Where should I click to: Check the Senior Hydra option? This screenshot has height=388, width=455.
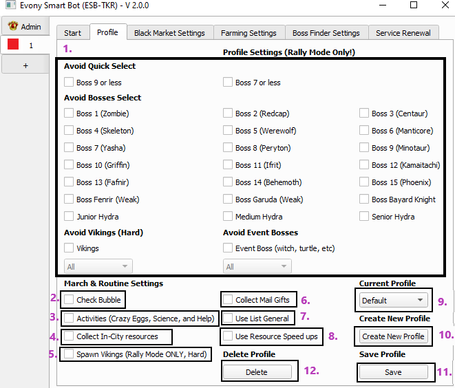tap(365, 217)
